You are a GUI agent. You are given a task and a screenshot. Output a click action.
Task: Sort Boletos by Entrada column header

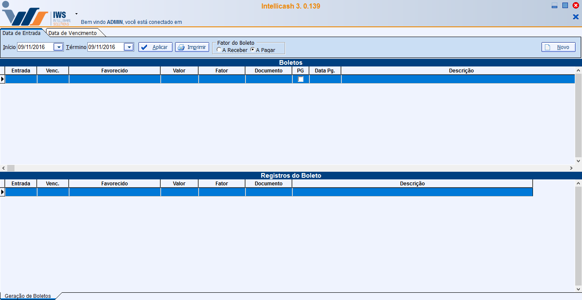click(21, 70)
